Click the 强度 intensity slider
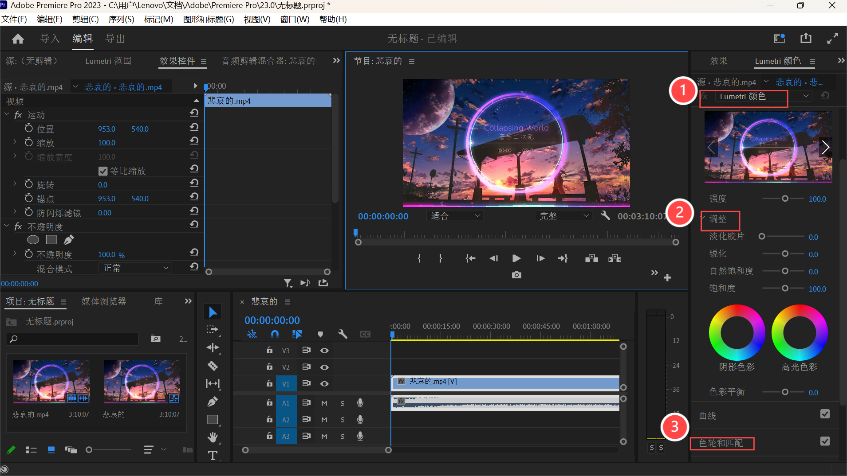Image resolution: width=847 pixels, height=476 pixels. pyautogui.click(x=783, y=199)
